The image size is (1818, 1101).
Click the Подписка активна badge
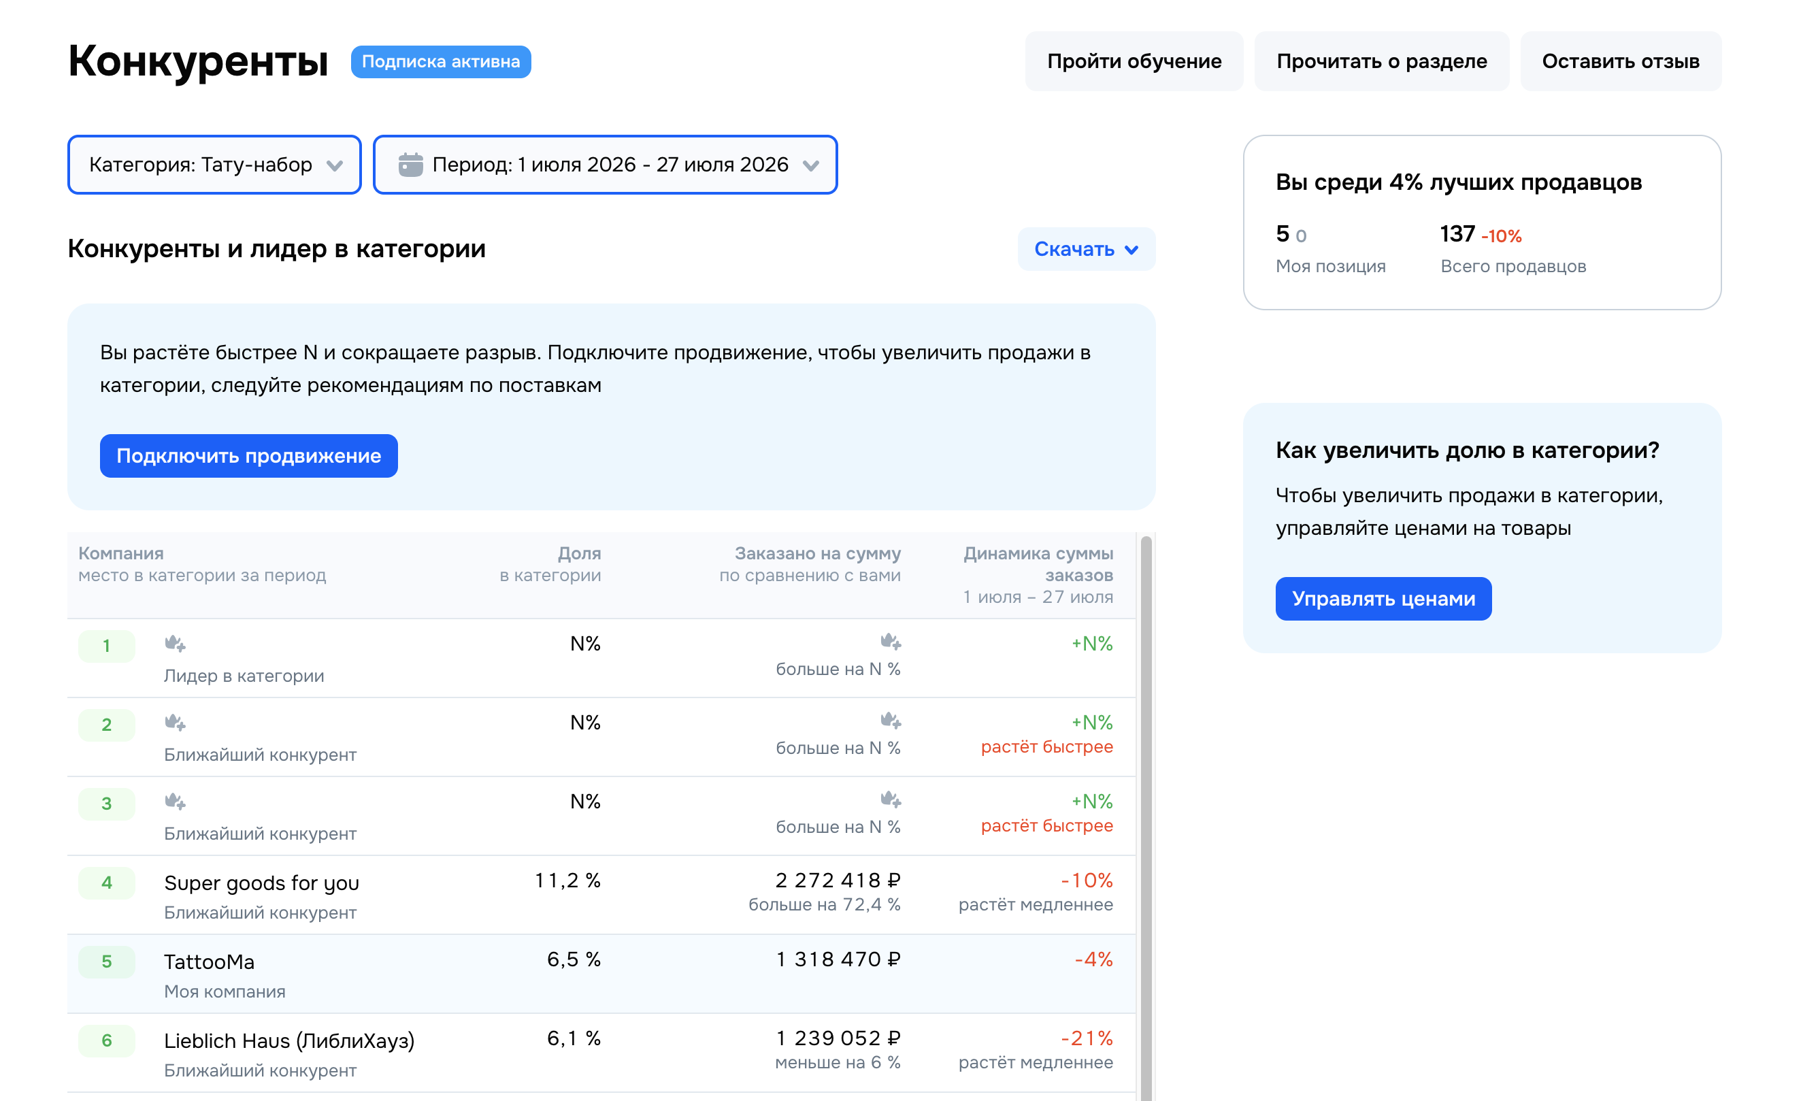tap(440, 62)
